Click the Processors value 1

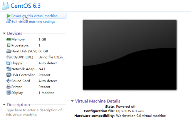(39, 45)
